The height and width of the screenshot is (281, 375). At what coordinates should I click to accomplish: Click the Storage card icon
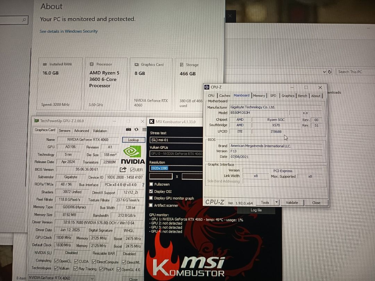(182, 65)
